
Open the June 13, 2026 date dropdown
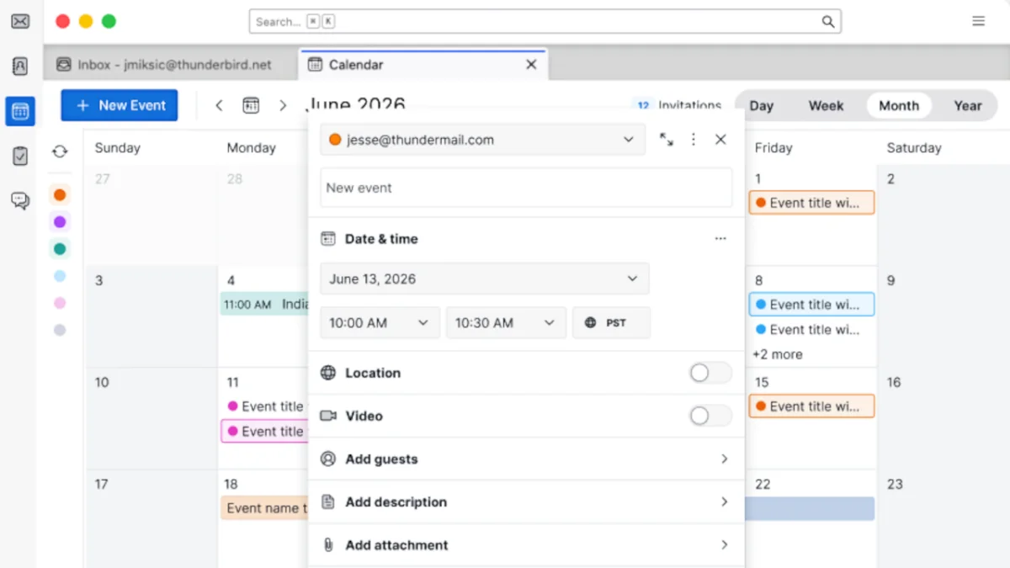tap(485, 279)
